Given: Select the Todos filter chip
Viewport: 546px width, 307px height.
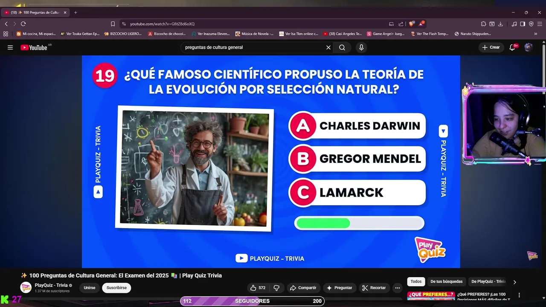Looking at the screenshot, I should click(416, 281).
